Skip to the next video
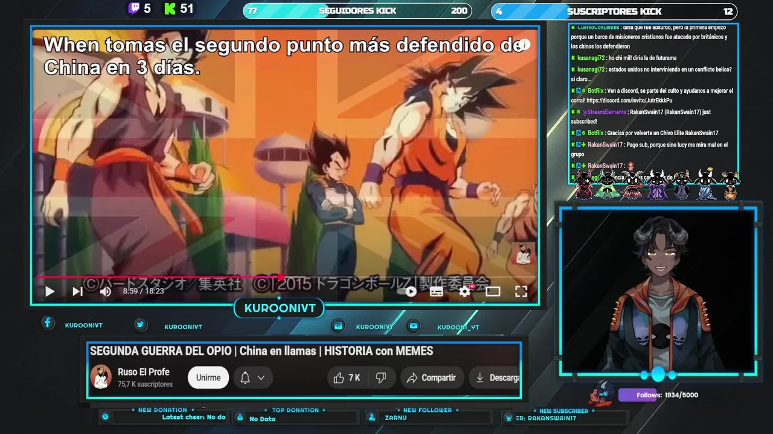The width and height of the screenshot is (773, 434). 77,292
